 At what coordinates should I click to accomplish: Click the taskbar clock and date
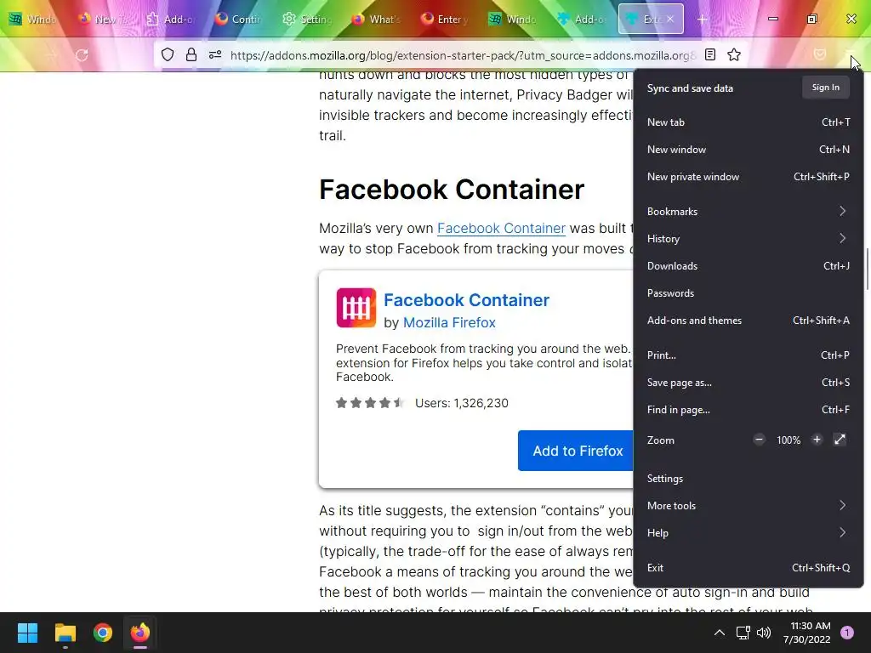[x=807, y=633]
